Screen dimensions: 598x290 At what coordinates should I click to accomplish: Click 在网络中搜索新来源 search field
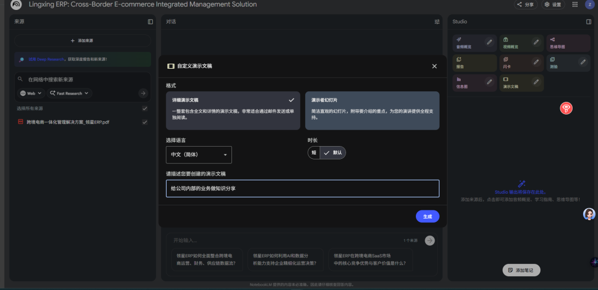(83, 80)
